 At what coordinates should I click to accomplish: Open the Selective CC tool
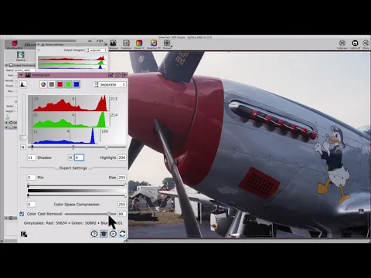(154, 44)
